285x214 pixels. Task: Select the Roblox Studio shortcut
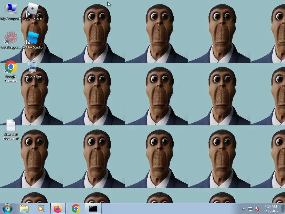point(33,40)
